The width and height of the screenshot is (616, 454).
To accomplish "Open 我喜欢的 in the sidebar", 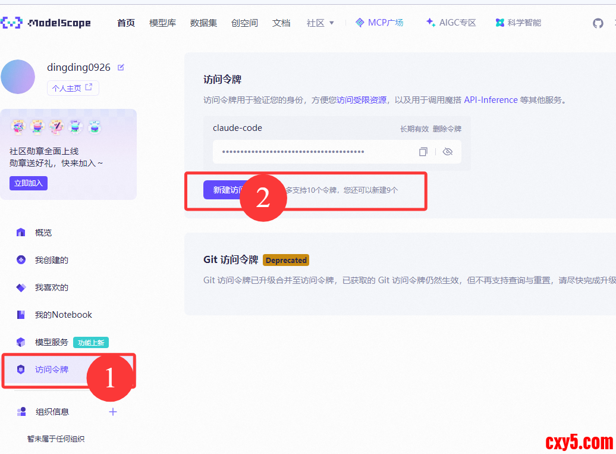I will tap(51, 287).
